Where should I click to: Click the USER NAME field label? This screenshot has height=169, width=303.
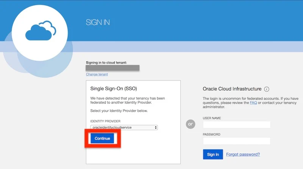pos(212,118)
